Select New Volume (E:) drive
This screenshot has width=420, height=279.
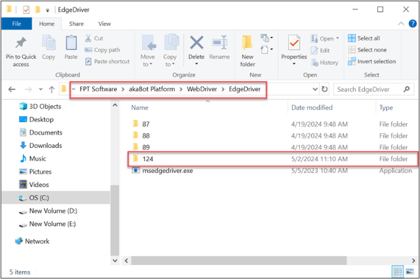coord(47,224)
